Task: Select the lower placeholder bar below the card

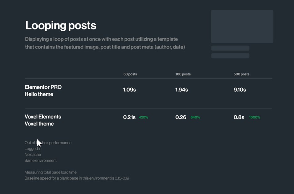Action: (x=230, y=56)
